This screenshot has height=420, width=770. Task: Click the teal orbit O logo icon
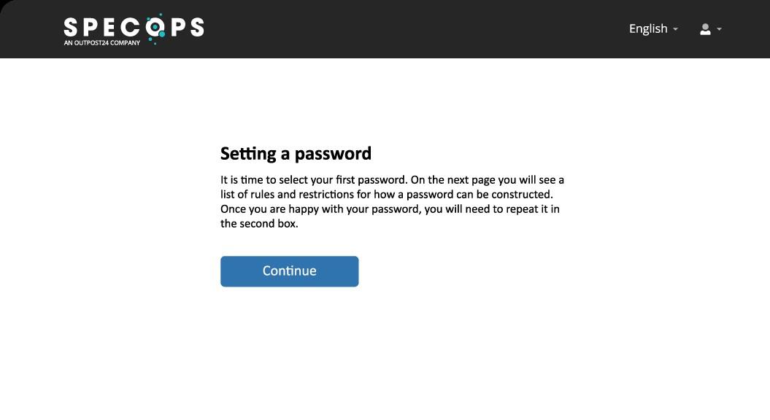[x=155, y=28]
